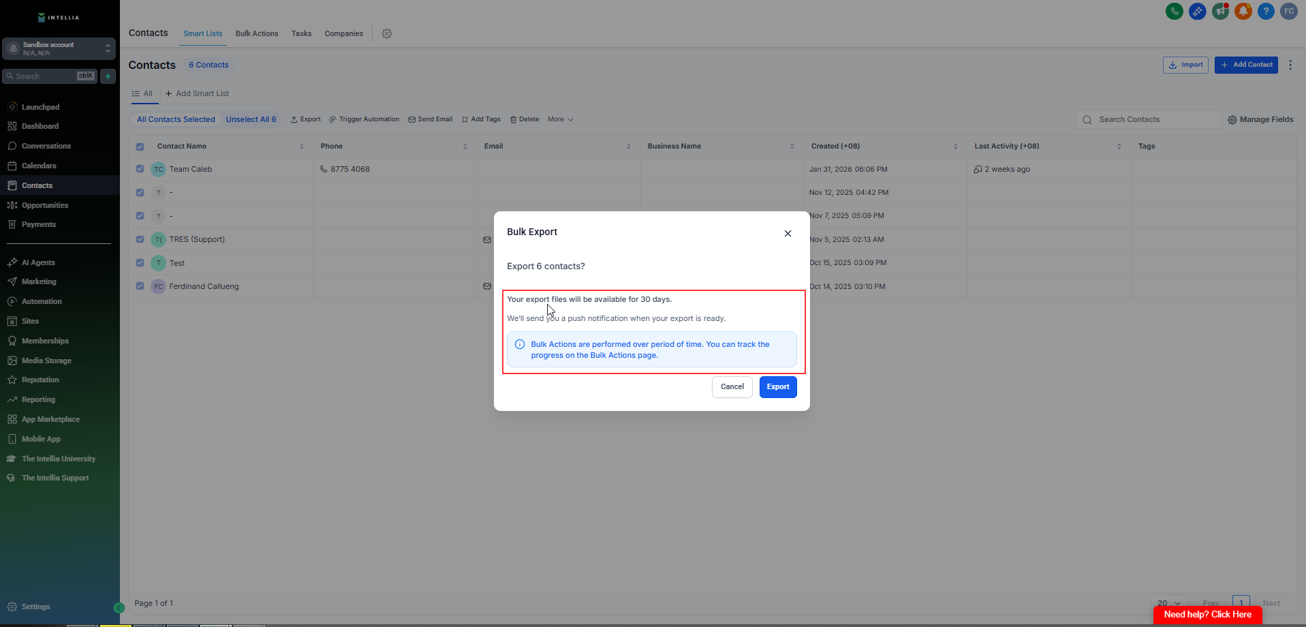Screen dimensions: 1306x627
Task: Open Payments in sidebar
Action: pos(39,224)
